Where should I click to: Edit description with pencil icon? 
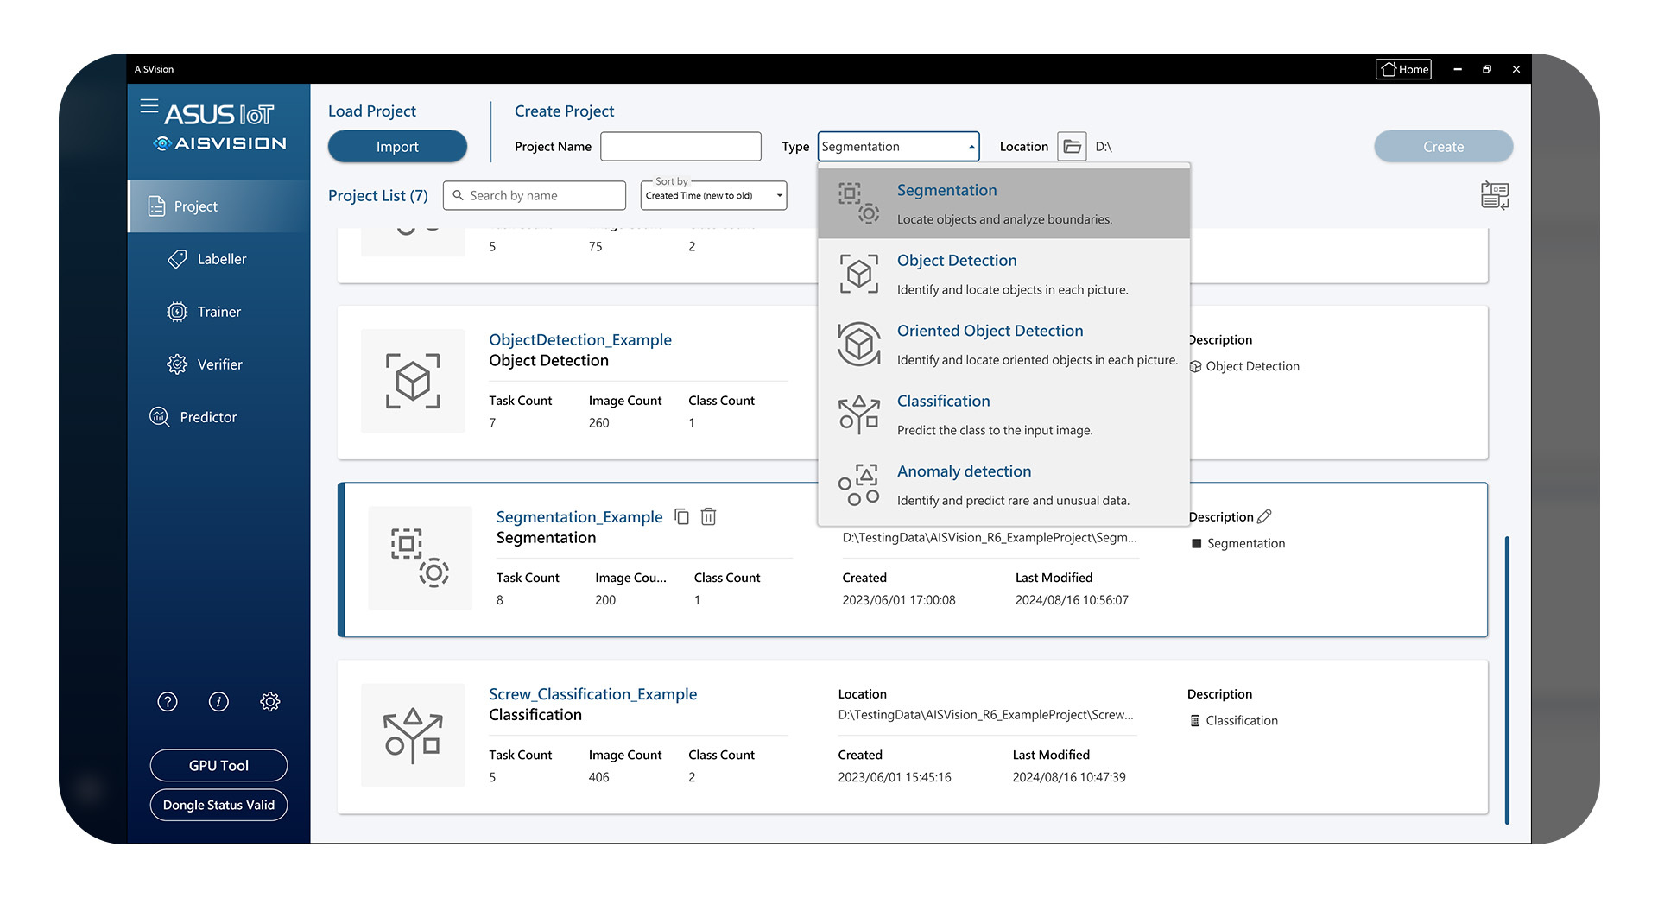point(1264,516)
